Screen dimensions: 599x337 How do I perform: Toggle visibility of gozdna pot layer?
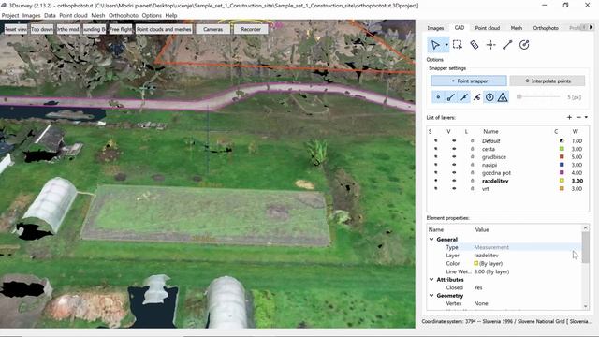(454, 172)
